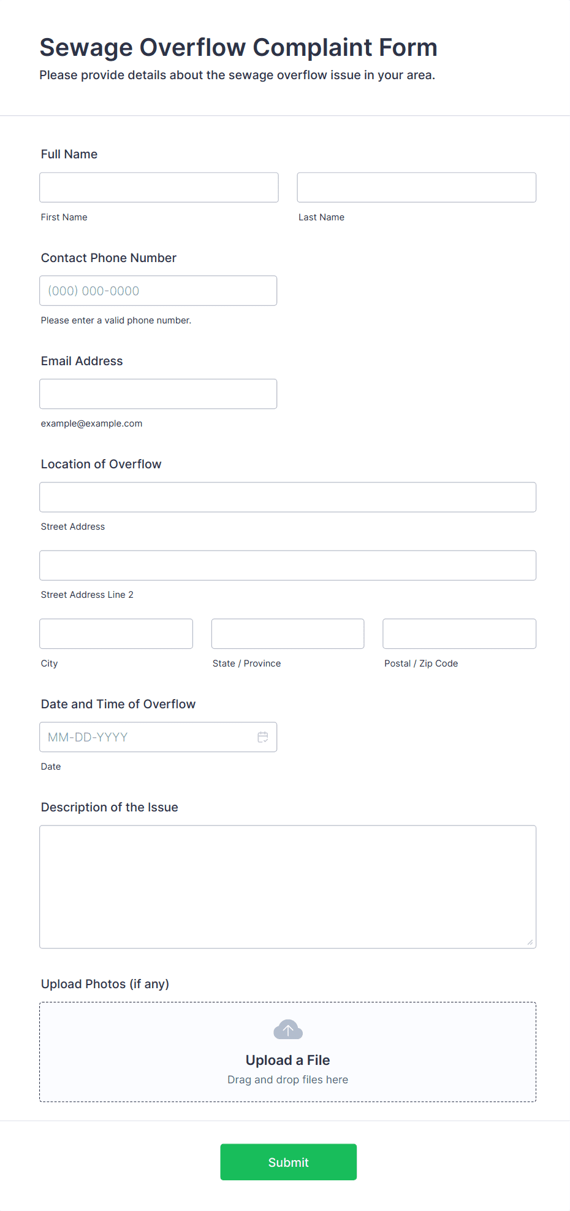The height and width of the screenshot is (1211, 570).
Task: Click the Email Address input box
Action: tap(158, 394)
